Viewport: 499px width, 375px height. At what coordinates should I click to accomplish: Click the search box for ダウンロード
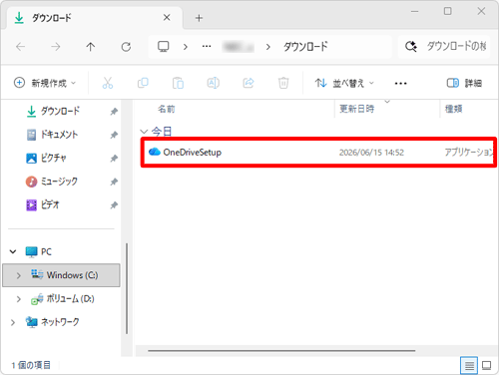(x=444, y=47)
